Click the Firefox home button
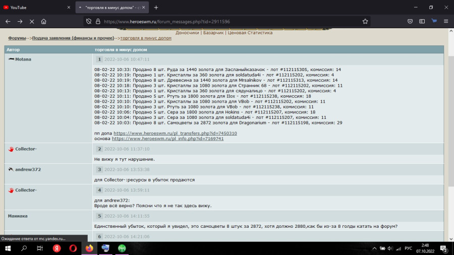This screenshot has height=255, width=454. pos(44,22)
